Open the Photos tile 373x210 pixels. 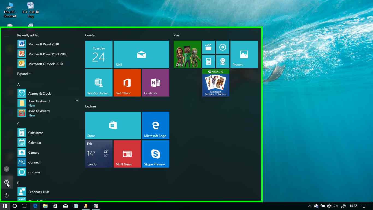[x=244, y=54]
